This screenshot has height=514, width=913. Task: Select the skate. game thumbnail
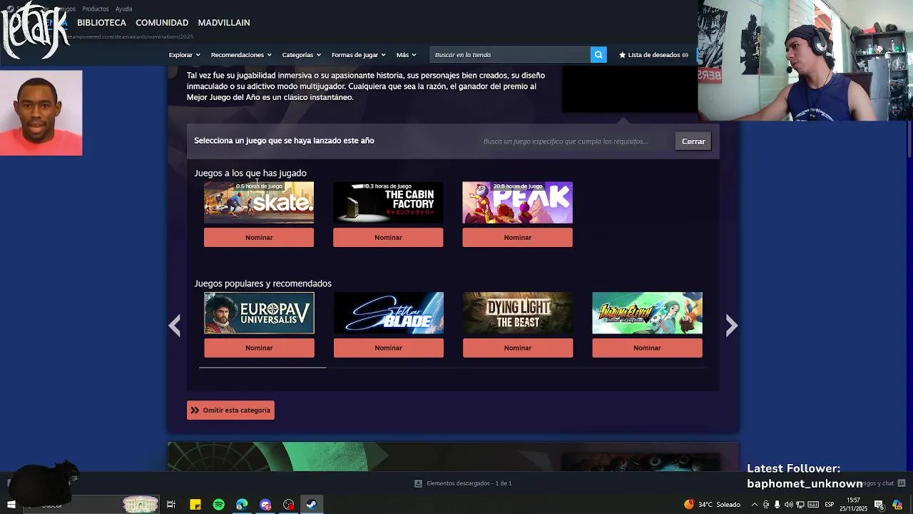coord(259,203)
